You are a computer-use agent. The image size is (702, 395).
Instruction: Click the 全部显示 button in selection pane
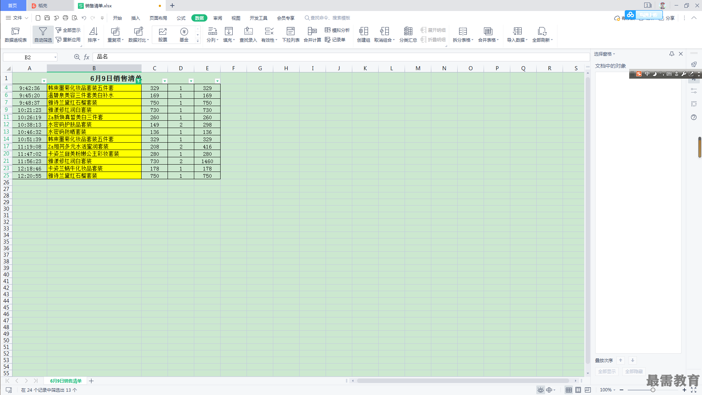[607, 371]
